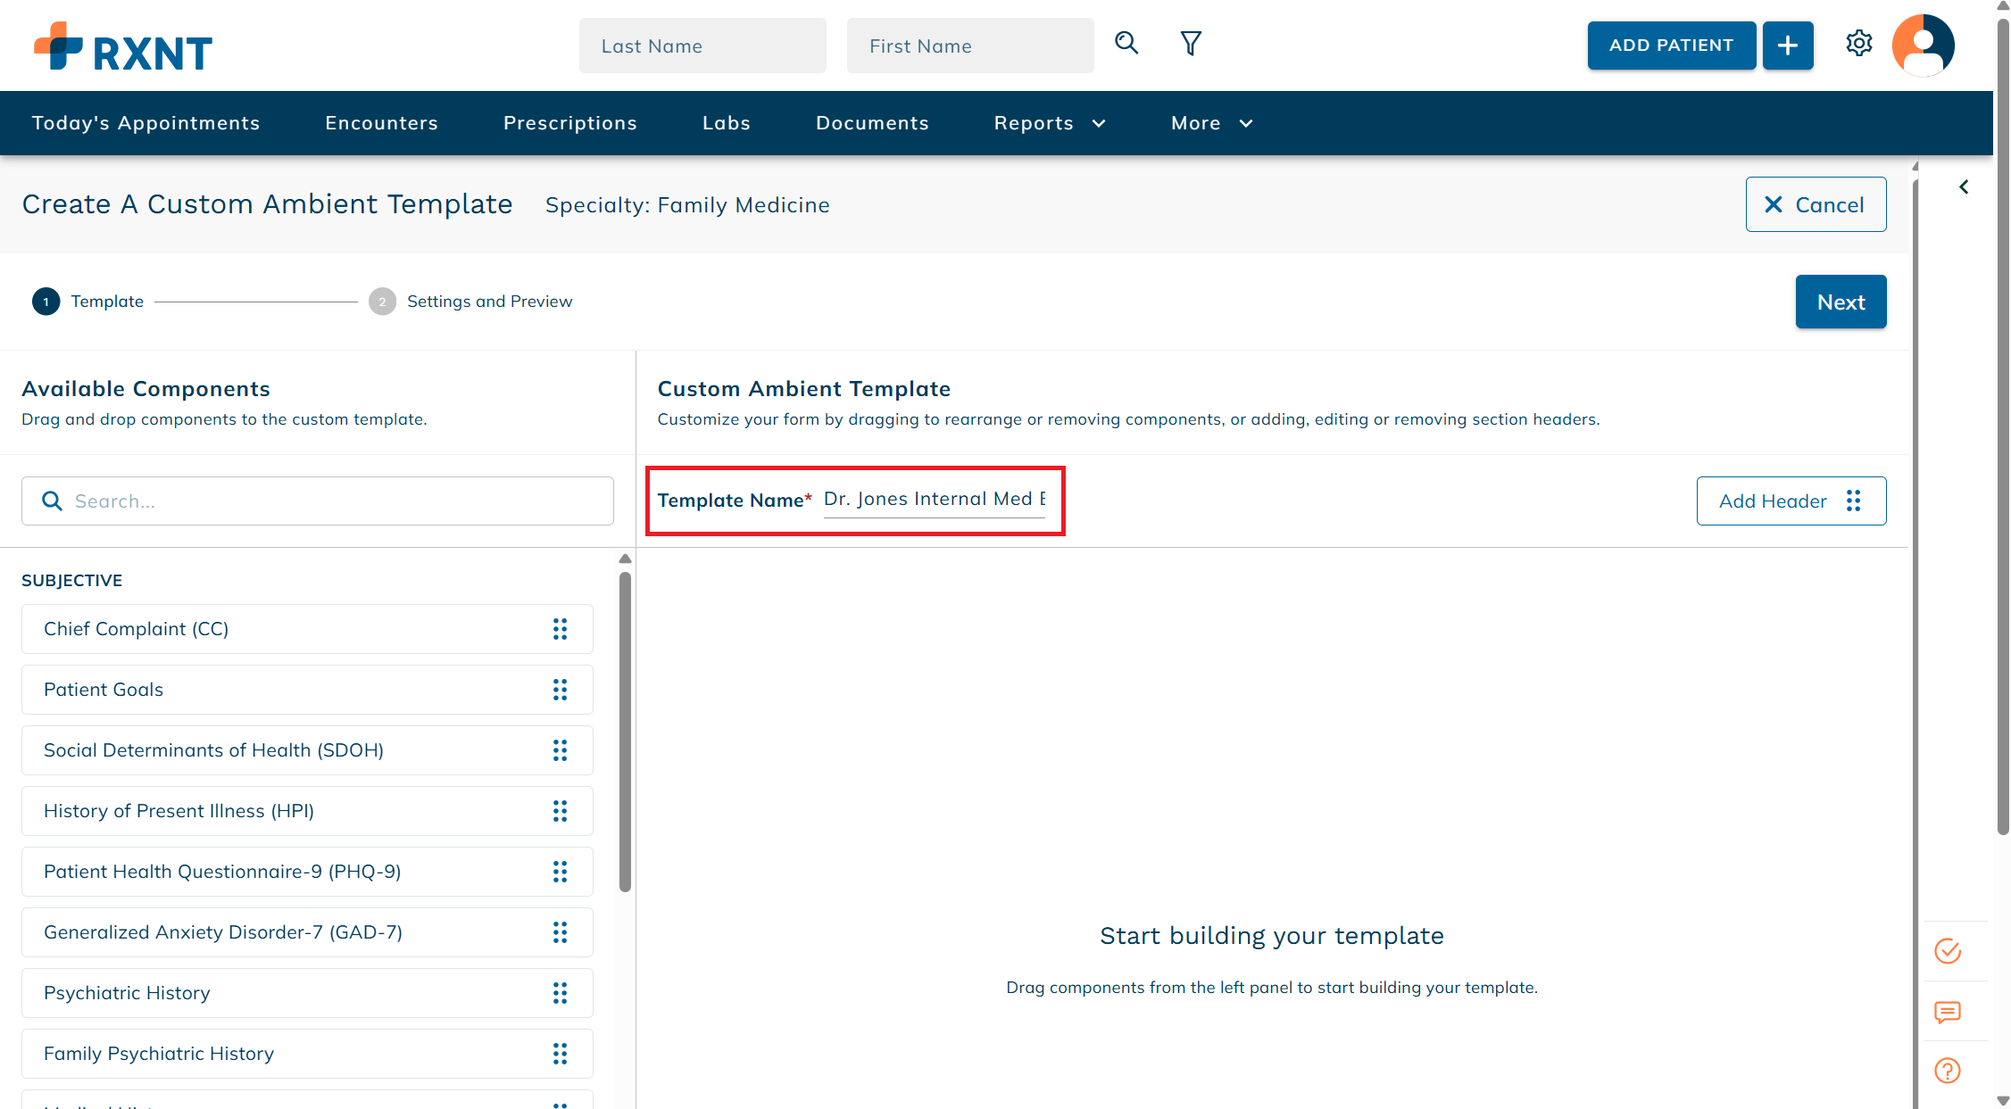Screen dimensions: 2011x1109
Task: Collapse the right sidebar chevron
Action: pos(1964,186)
